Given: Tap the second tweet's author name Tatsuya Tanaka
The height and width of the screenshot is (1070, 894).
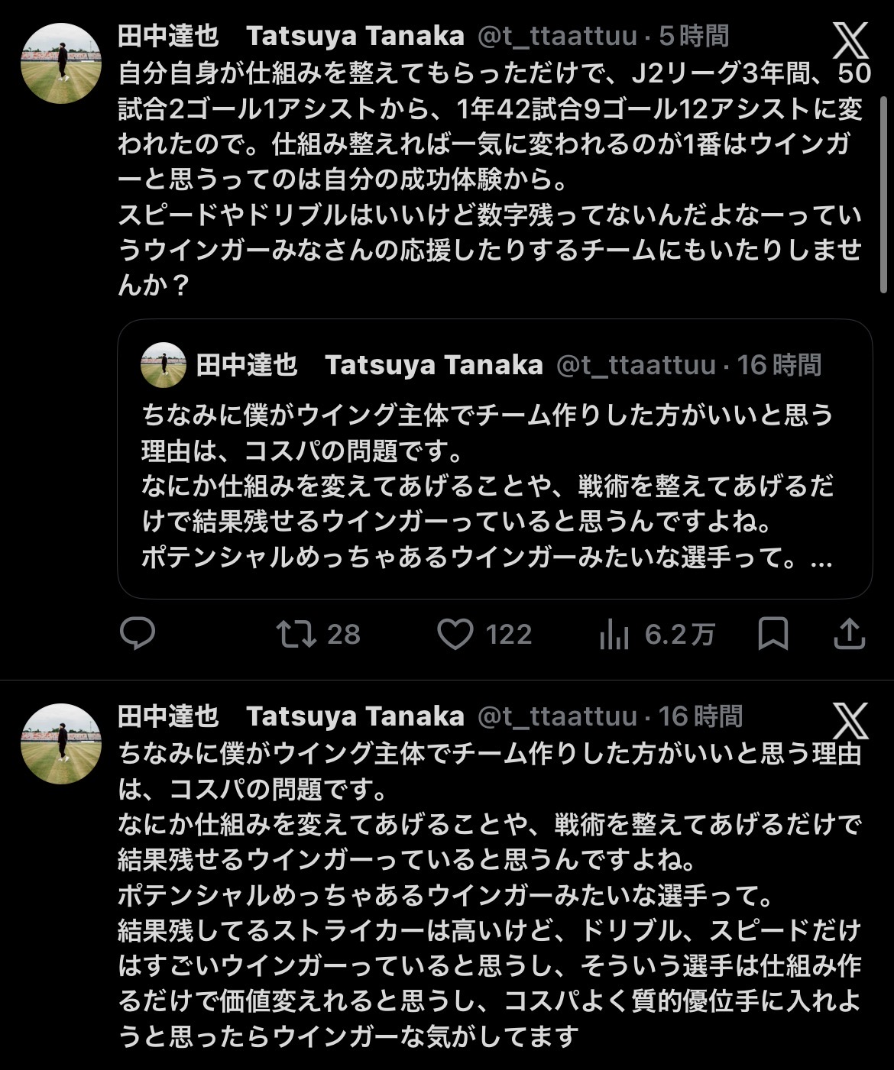Looking at the screenshot, I should click(355, 716).
